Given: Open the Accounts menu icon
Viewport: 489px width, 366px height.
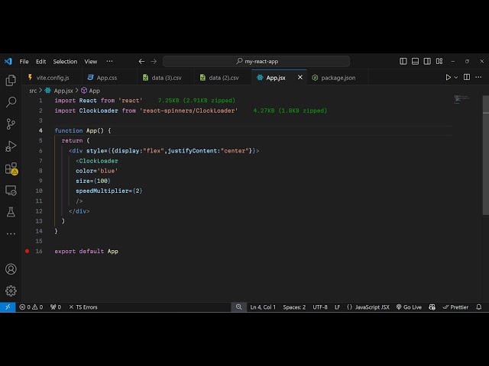Looking at the screenshot, I should point(11,269).
